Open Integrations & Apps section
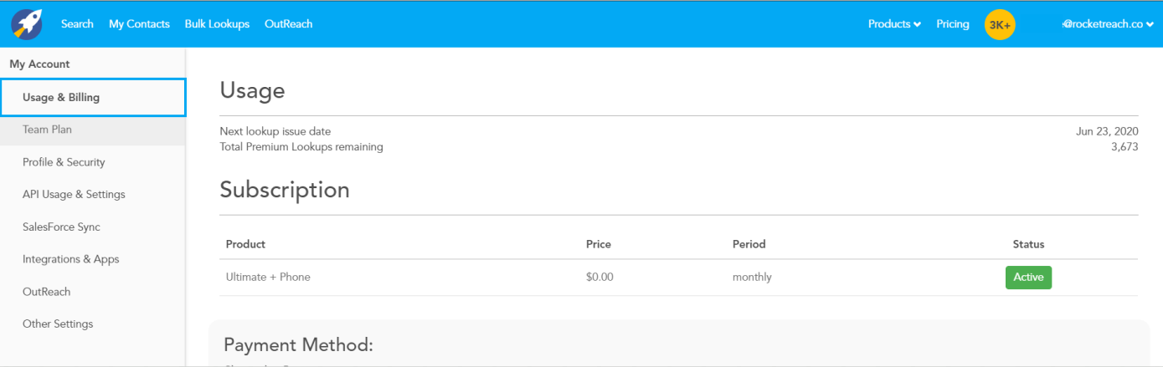This screenshot has width=1163, height=367. click(70, 259)
